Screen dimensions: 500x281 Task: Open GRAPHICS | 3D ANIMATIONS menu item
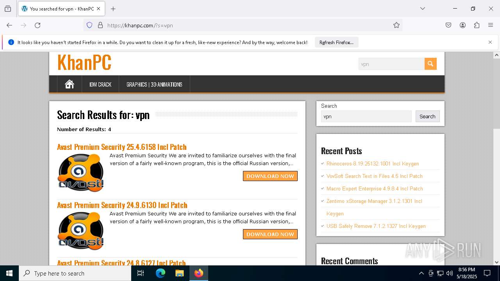click(154, 84)
